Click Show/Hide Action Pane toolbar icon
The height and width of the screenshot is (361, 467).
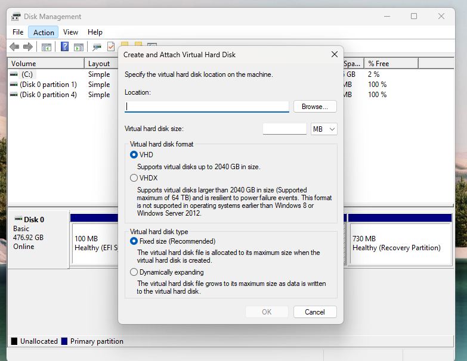click(x=79, y=47)
